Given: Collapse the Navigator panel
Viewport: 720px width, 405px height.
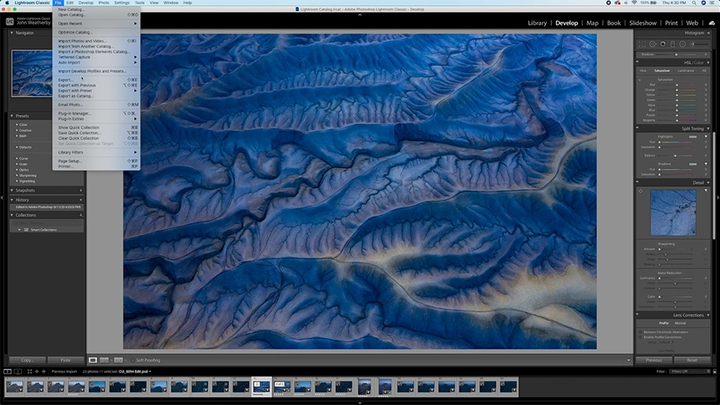Looking at the screenshot, I should pos(12,32).
